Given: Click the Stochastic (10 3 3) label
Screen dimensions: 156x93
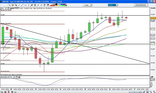Looking at the screenshot, I should point(6,77).
